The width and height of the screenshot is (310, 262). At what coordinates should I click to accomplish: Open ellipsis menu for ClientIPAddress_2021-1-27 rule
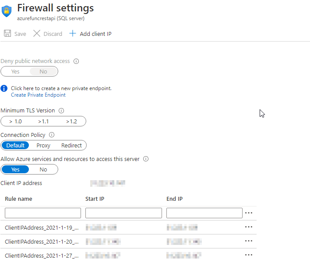pos(249,255)
